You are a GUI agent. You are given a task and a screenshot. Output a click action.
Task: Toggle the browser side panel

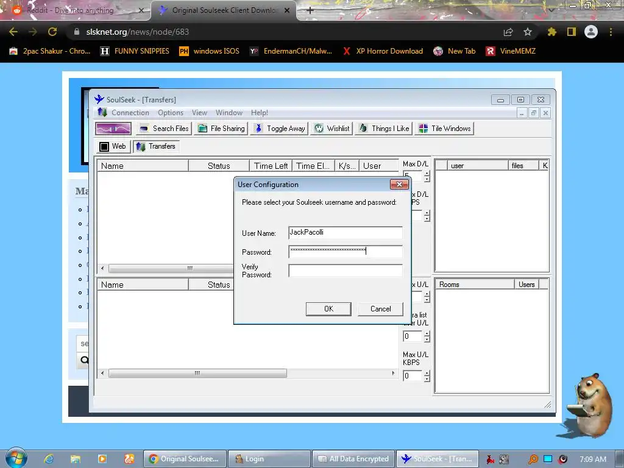coord(572,32)
